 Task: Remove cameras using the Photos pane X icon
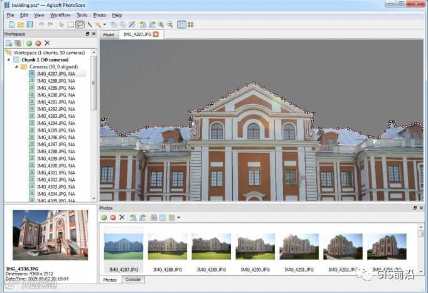coord(122,218)
